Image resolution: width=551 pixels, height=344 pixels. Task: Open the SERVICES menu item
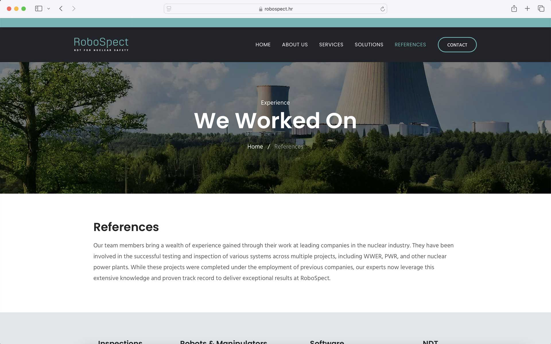coord(331,44)
